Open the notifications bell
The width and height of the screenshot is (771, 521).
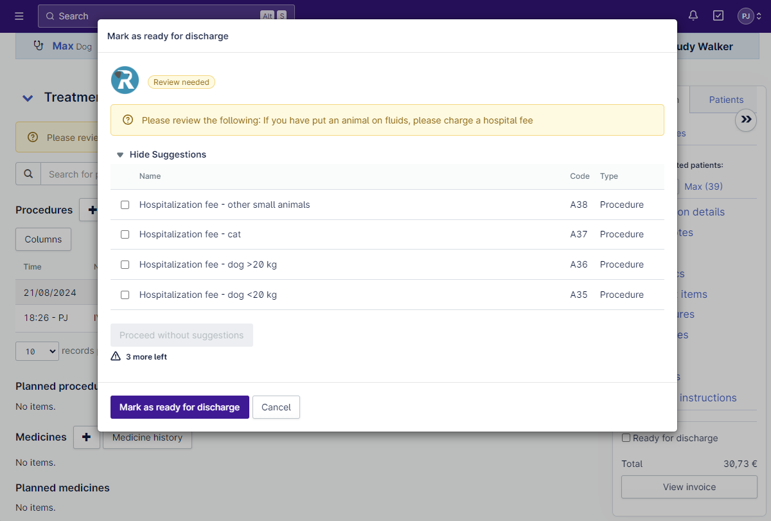(x=693, y=16)
